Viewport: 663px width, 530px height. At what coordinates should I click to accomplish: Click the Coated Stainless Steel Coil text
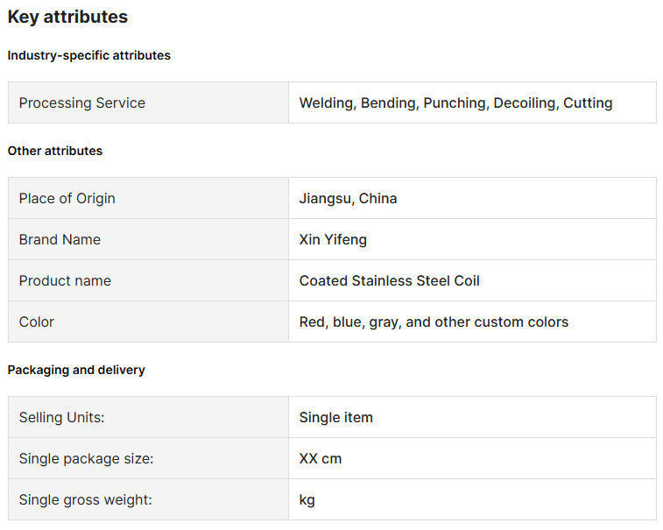[x=389, y=280]
